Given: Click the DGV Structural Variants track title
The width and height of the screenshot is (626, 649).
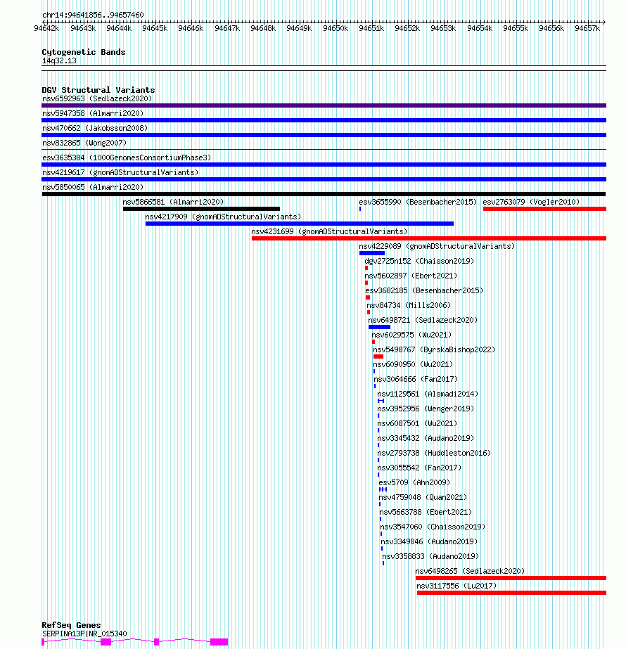Looking at the screenshot, I should (98, 90).
